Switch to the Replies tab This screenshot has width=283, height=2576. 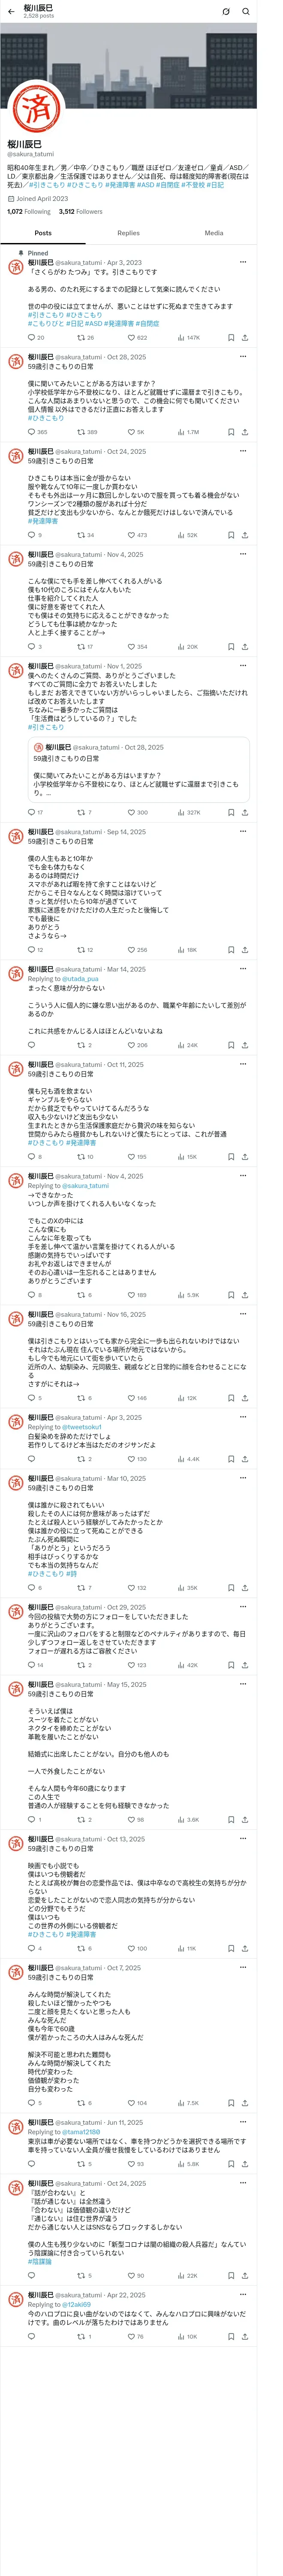(128, 233)
